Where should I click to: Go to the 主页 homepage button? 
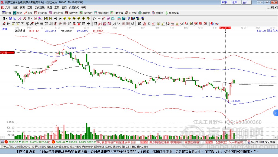click(x=245, y=2)
